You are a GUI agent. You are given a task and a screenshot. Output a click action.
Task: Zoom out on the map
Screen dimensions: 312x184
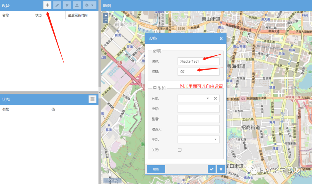coord(105,20)
